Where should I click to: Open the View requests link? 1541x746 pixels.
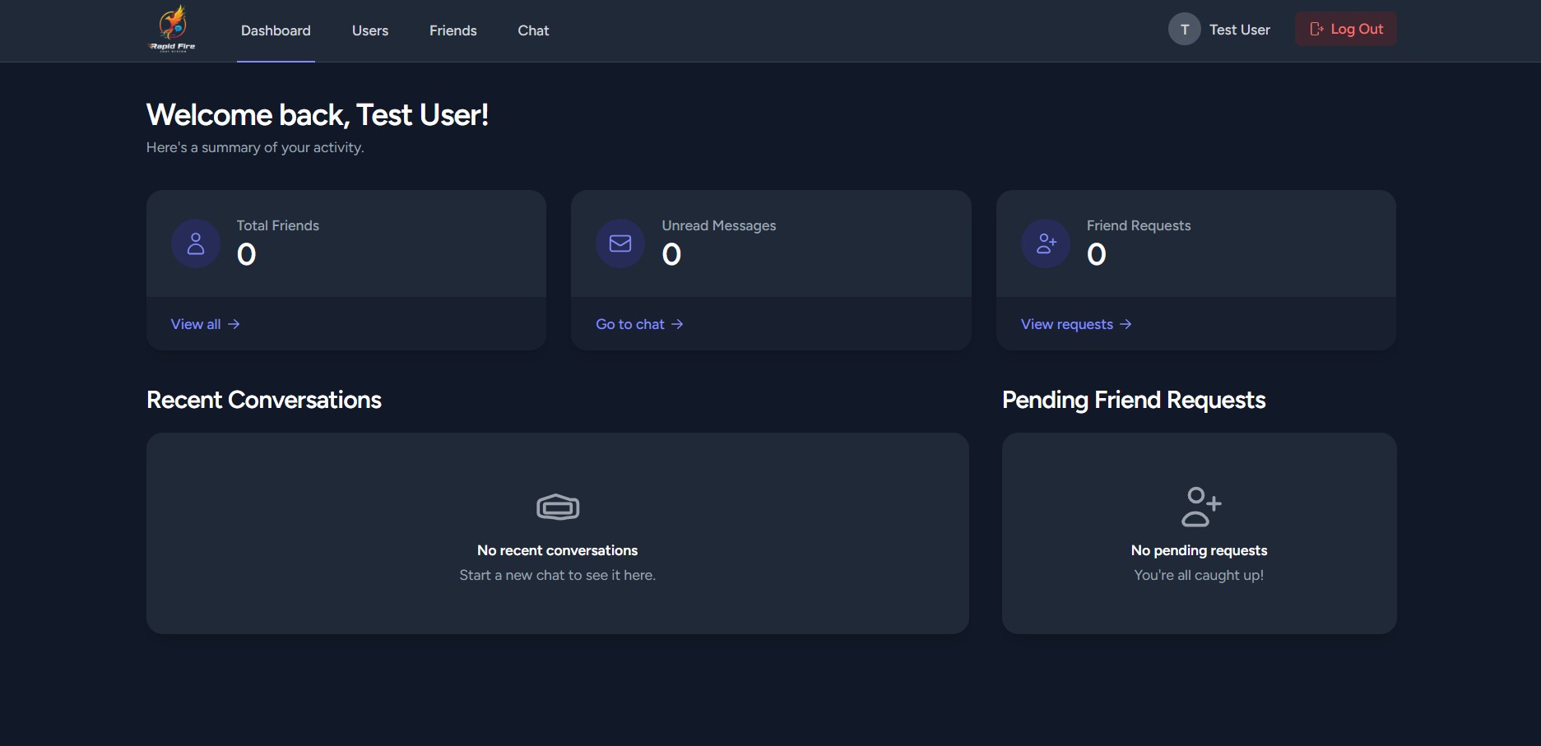(1066, 324)
